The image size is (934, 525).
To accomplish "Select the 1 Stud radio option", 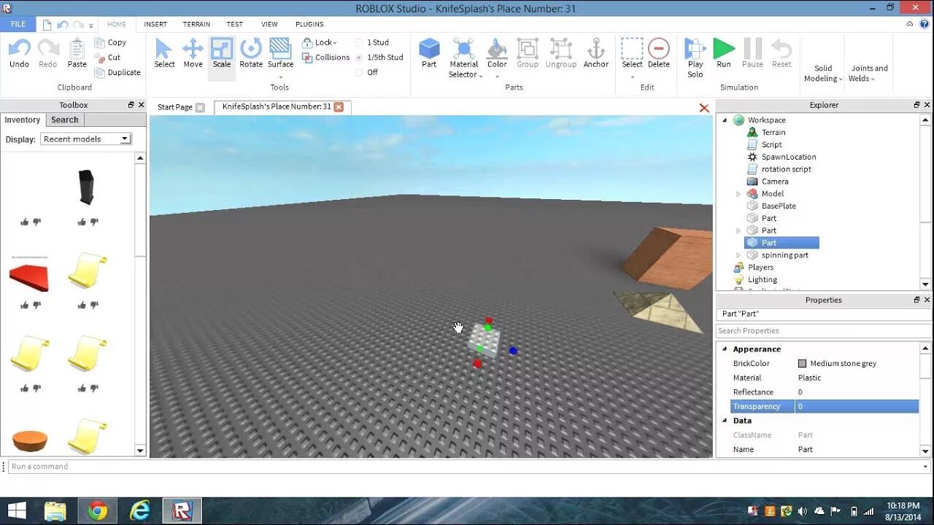I will (x=359, y=42).
